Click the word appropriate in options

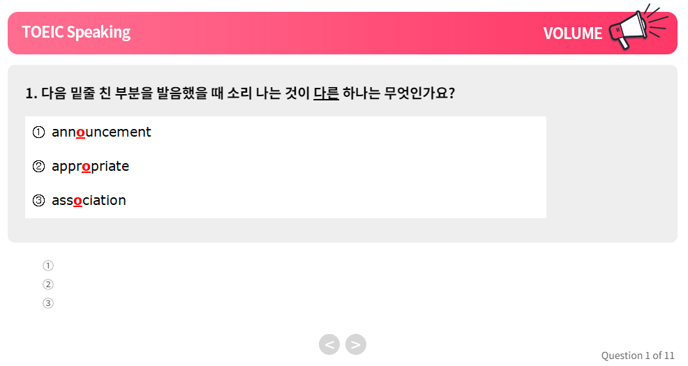click(91, 166)
